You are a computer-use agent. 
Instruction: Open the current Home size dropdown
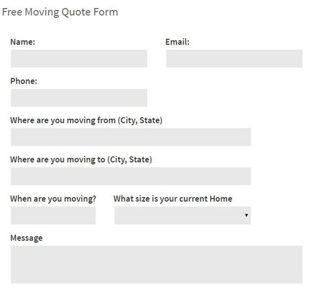(183, 215)
